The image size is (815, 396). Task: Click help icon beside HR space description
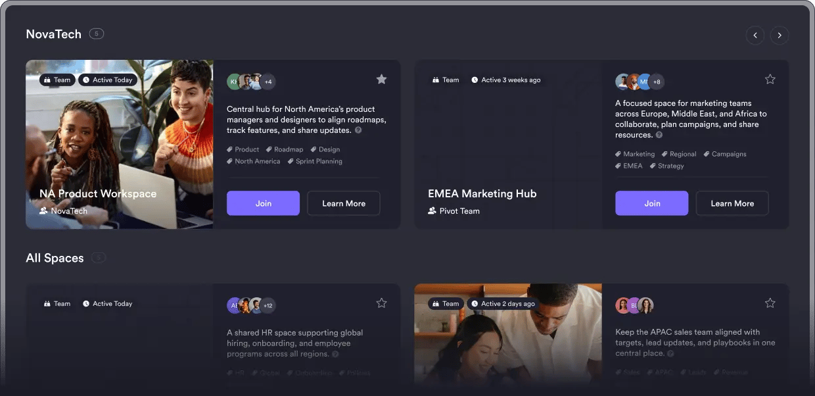coord(335,354)
